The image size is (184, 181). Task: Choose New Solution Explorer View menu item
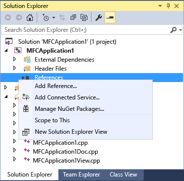pos(71,132)
